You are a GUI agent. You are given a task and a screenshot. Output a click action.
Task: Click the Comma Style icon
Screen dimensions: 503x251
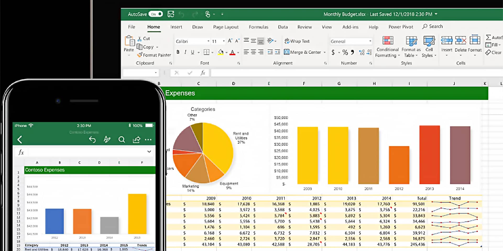pos(353,52)
